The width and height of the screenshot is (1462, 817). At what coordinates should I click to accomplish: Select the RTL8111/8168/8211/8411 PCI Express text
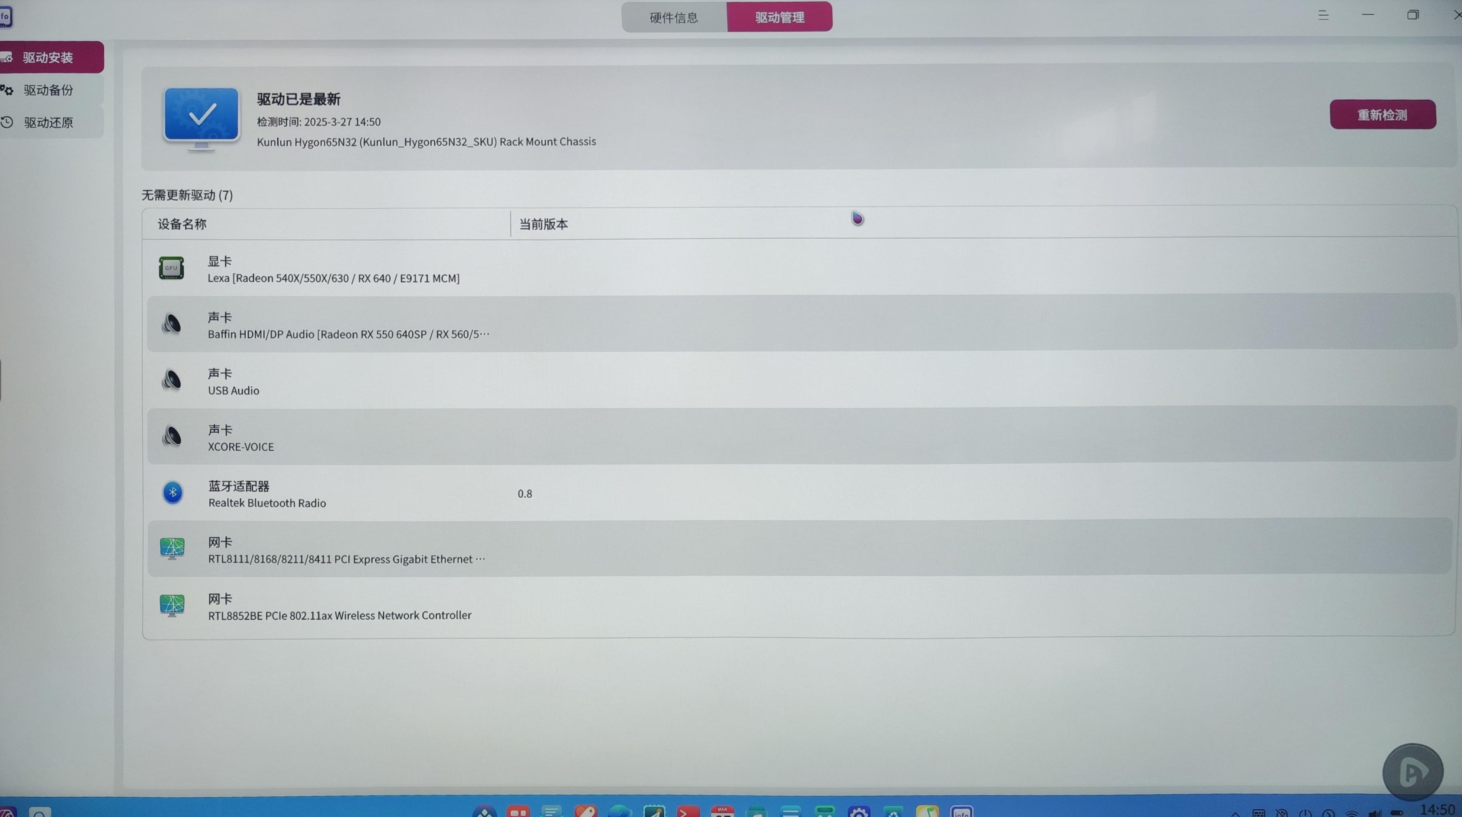click(x=346, y=559)
